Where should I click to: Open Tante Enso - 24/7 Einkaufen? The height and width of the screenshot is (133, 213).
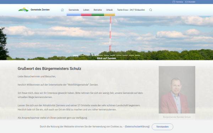[131, 10]
